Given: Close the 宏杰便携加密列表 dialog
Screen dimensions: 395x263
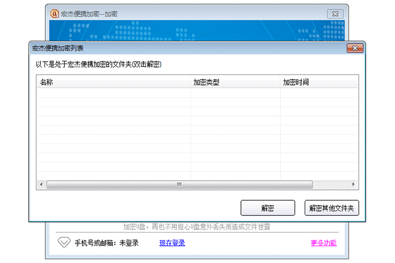Looking at the screenshot, I should (355, 48).
